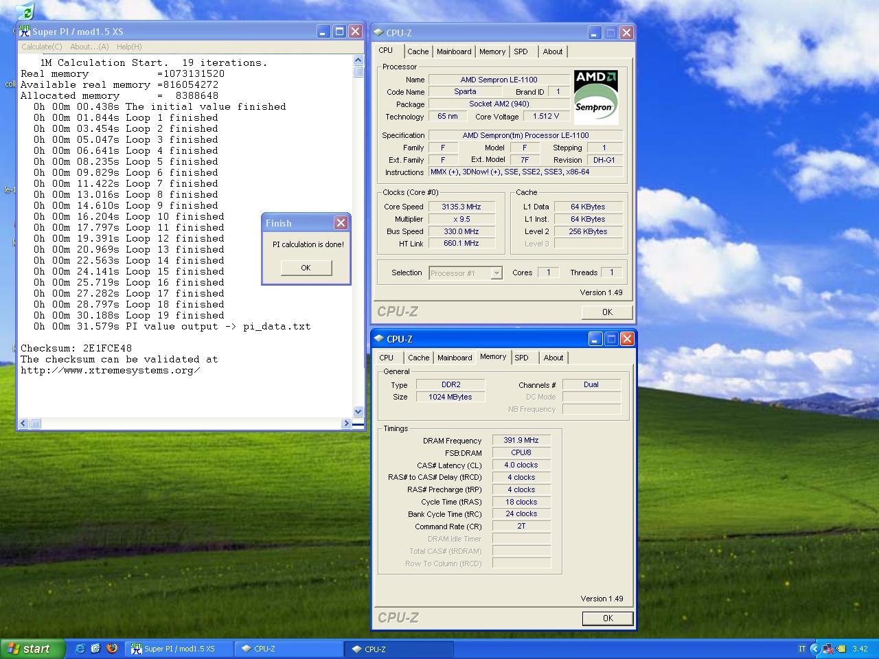The width and height of the screenshot is (879, 659).
Task: Expand hidden tray icons with the arrow
Action: coord(815,649)
